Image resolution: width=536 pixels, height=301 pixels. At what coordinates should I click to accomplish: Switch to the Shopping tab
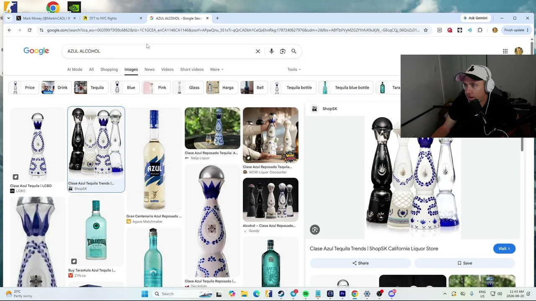pyautogui.click(x=109, y=69)
